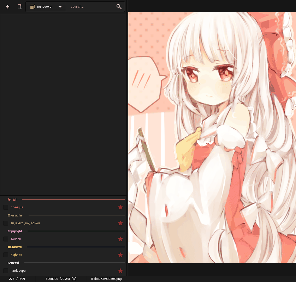Collapse the General tag section
This screenshot has height=282, width=296.
pyautogui.click(x=13, y=263)
